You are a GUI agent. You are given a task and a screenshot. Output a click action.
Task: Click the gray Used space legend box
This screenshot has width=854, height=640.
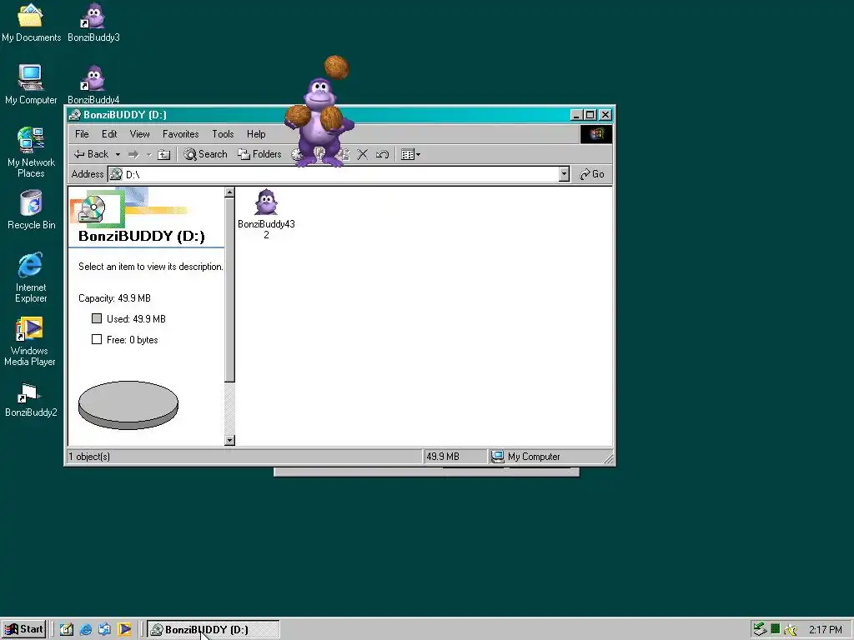(x=97, y=318)
